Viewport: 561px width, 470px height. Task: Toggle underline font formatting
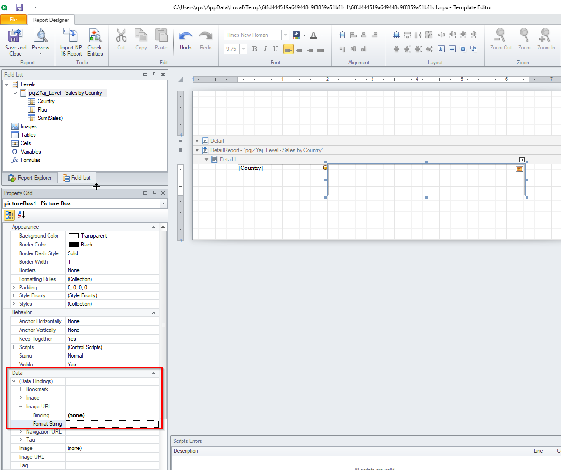coord(275,49)
